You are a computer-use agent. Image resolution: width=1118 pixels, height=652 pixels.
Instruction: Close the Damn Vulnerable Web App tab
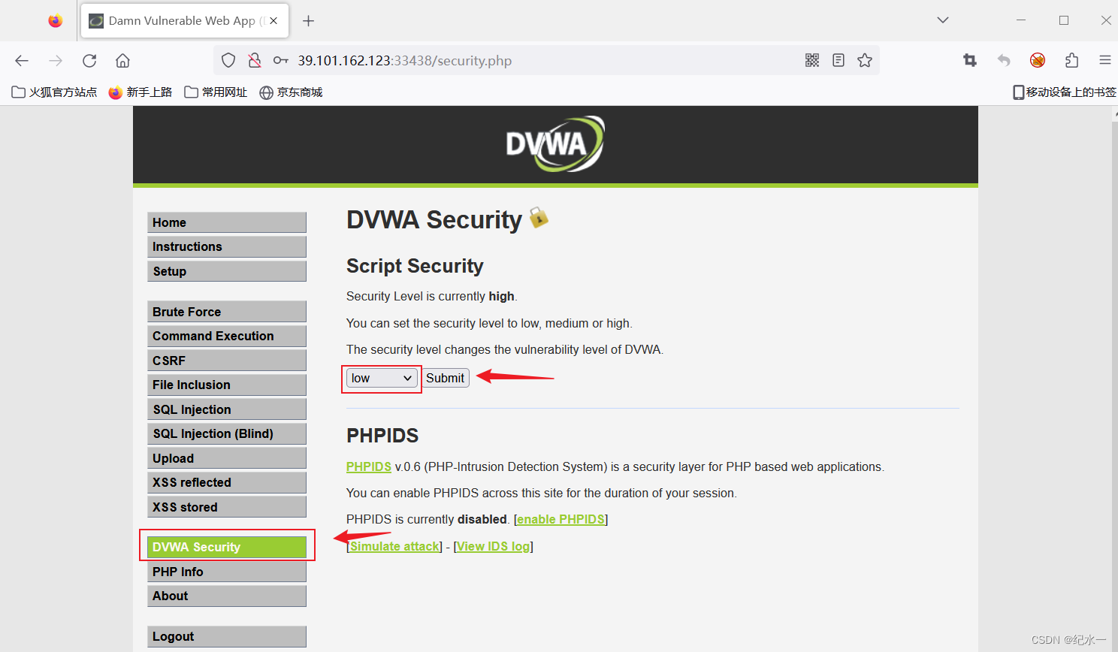pyautogui.click(x=273, y=21)
